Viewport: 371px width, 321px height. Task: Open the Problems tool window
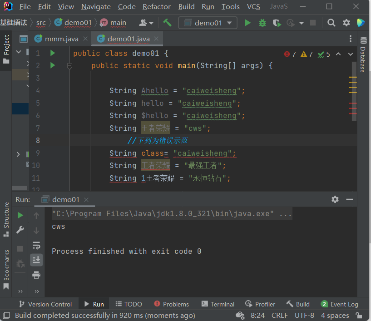pyautogui.click(x=171, y=304)
